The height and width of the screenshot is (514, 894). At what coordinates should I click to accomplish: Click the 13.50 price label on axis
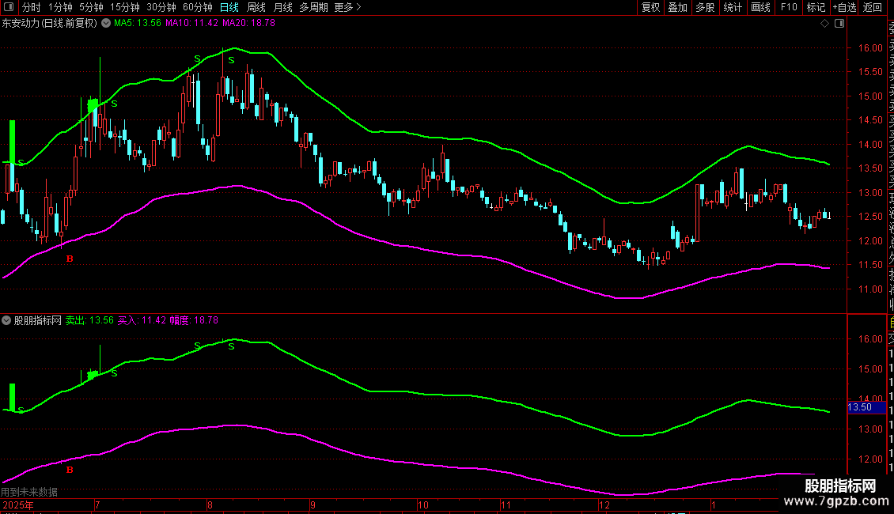[x=859, y=407]
